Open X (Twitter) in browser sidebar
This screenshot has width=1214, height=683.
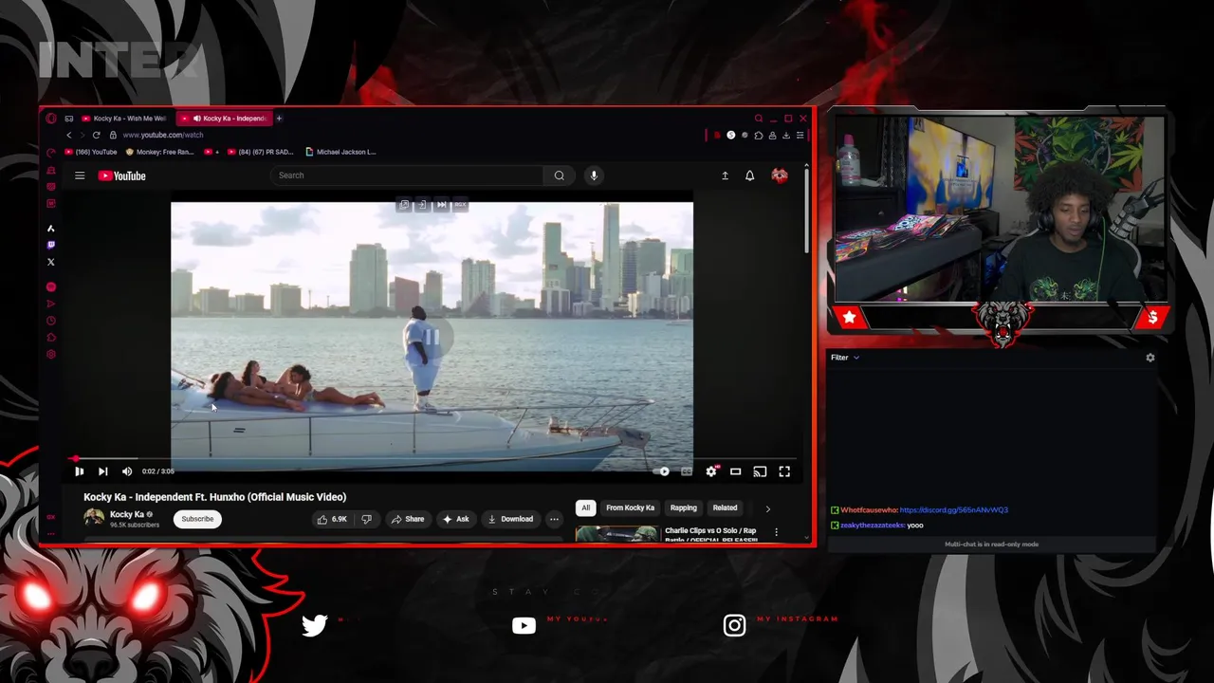click(x=51, y=262)
